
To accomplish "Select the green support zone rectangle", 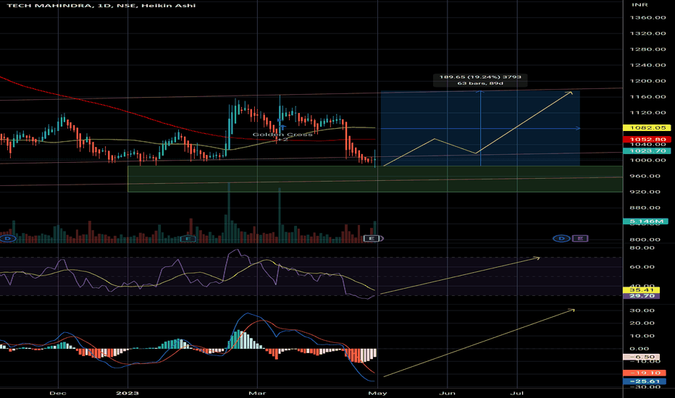I will click(375, 179).
